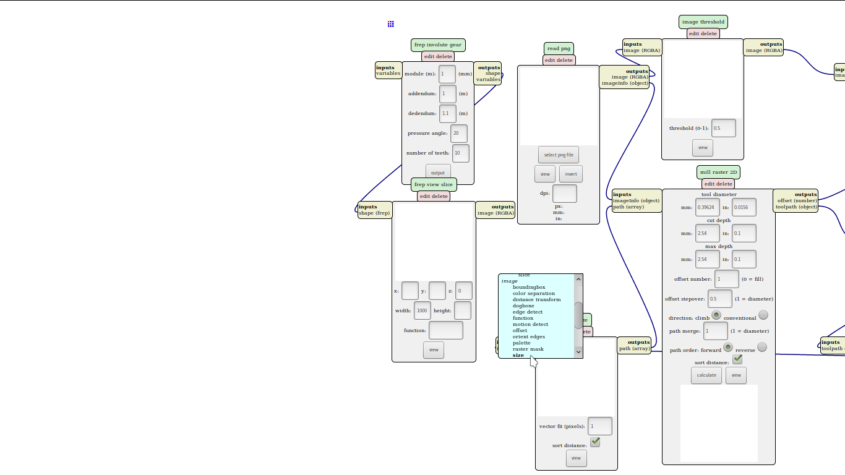
Task: Toggle mill raster 2D sort distance checkbox
Action: point(737,359)
